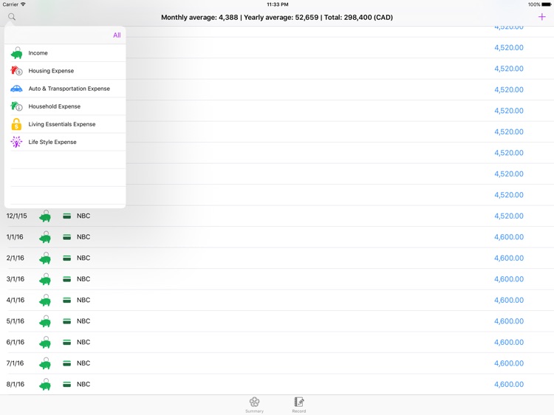Filter by Housing Expense category
The image size is (554, 415).
tap(65, 71)
